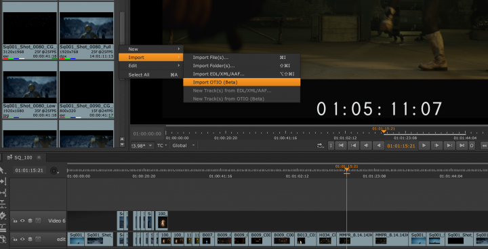This screenshot has width=488, height=249.
Task: Choose Import Folder(s)... from submenu
Action: pos(242,66)
